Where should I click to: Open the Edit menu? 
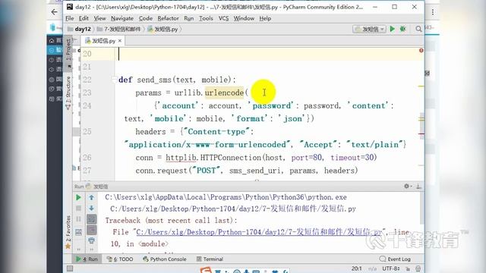[84, 18]
